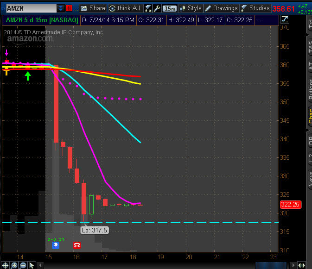
Task: Open the Style menu
Action: pyautogui.click(x=191, y=8)
